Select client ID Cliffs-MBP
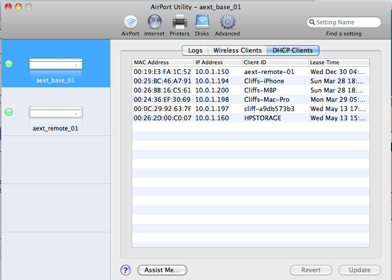This screenshot has width=392, height=280. tap(260, 91)
